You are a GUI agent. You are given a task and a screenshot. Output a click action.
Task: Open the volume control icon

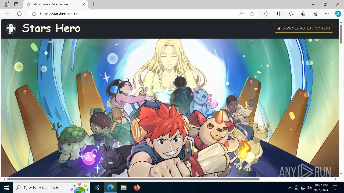tap(309, 188)
